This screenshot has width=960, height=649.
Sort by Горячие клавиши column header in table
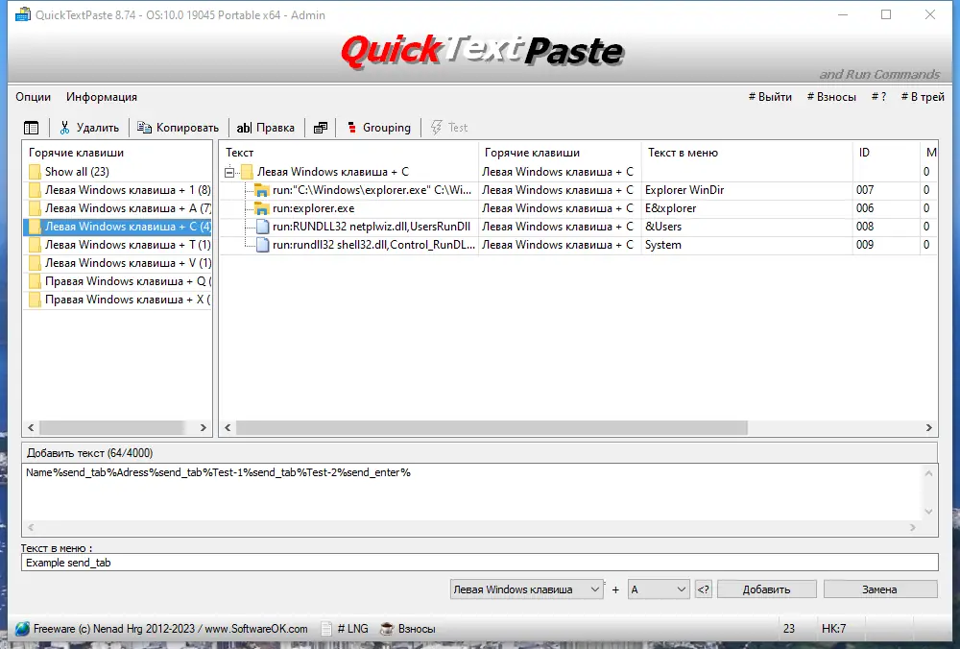(x=560, y=153)
